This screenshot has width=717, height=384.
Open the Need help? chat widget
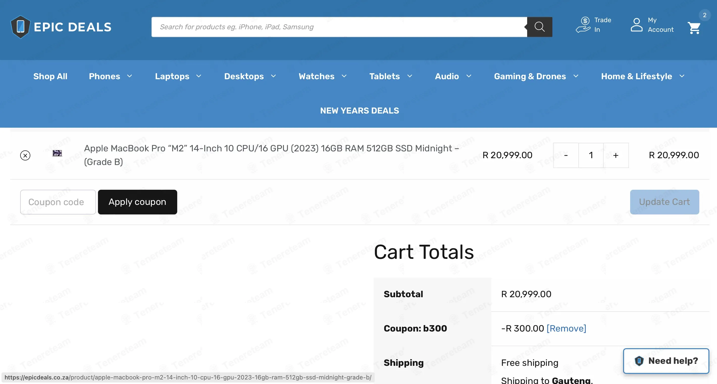click(666, 361)
